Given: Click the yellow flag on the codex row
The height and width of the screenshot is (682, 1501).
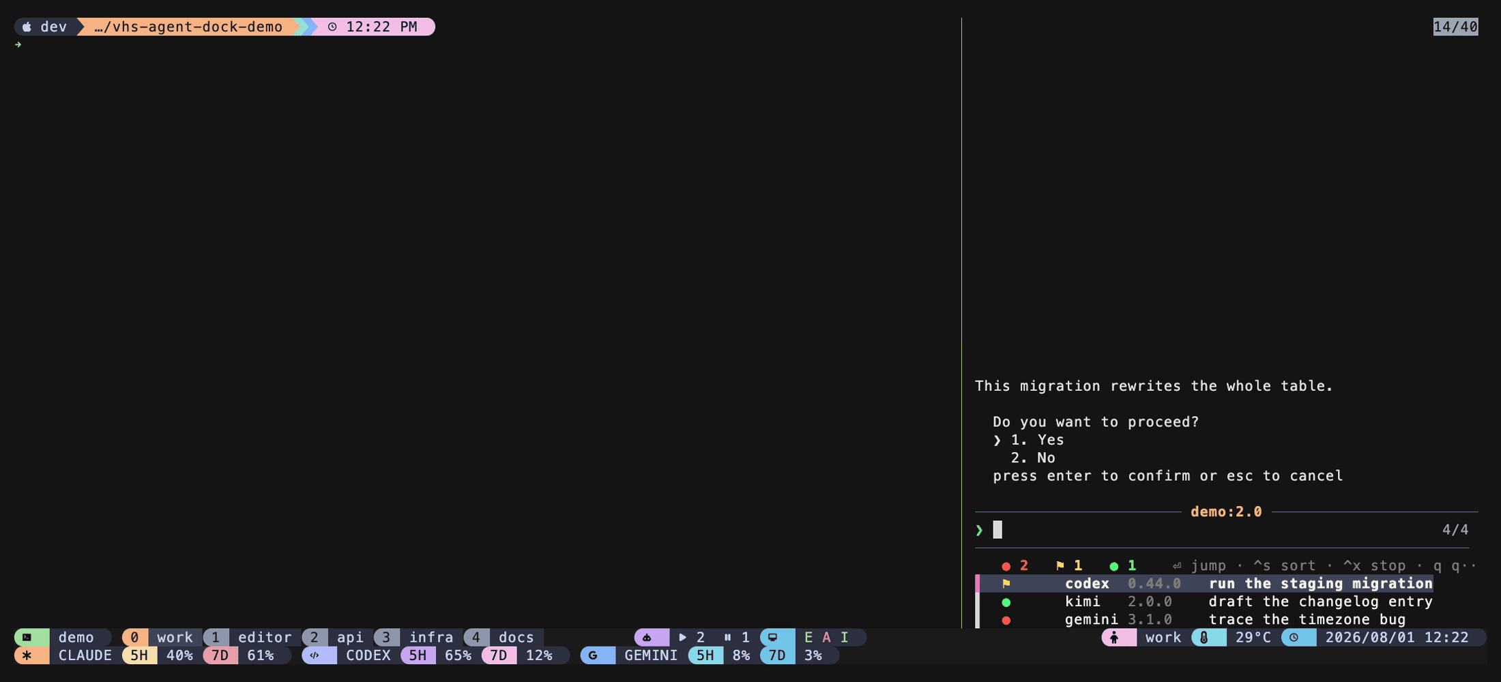Looking at the screenshot, I should click(x=1006, y=584).
